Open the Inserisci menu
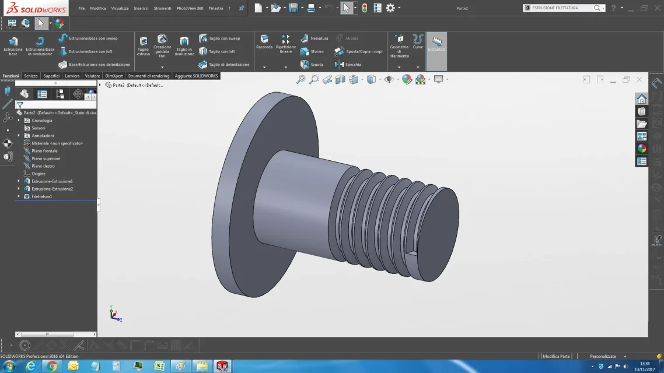This screenshot has width=664, height=373. [x=141, y=8]
